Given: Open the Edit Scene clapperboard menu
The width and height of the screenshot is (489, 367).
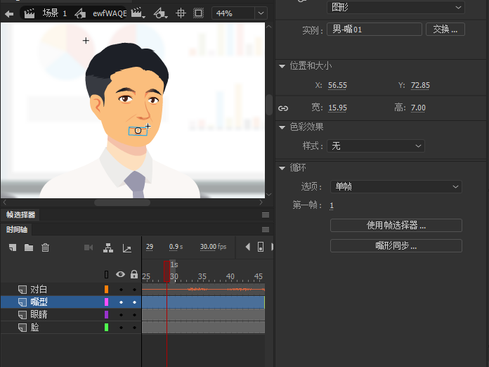Looking at the screenshot, I should click(x=136, y=13).
